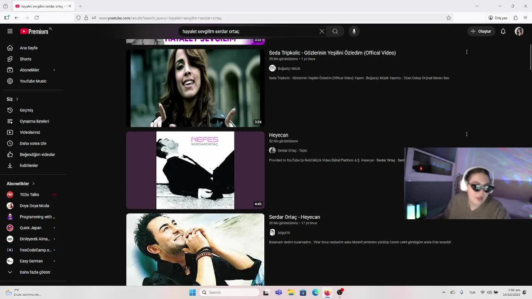Play the Nefes album Heyecan thumbnail

[x=195, y=170]
